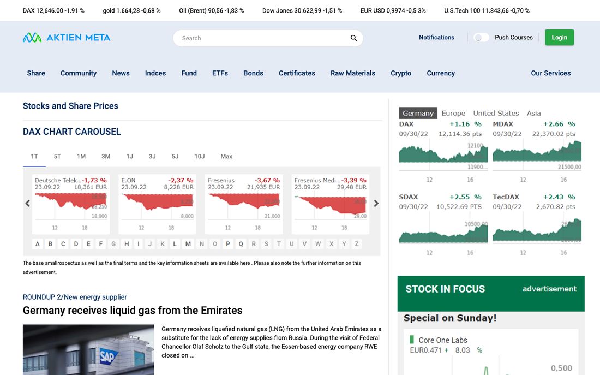Open the Deutsche Telekom chart card
The height and width of the screenshot is (375, 600).
pos(71,204)
